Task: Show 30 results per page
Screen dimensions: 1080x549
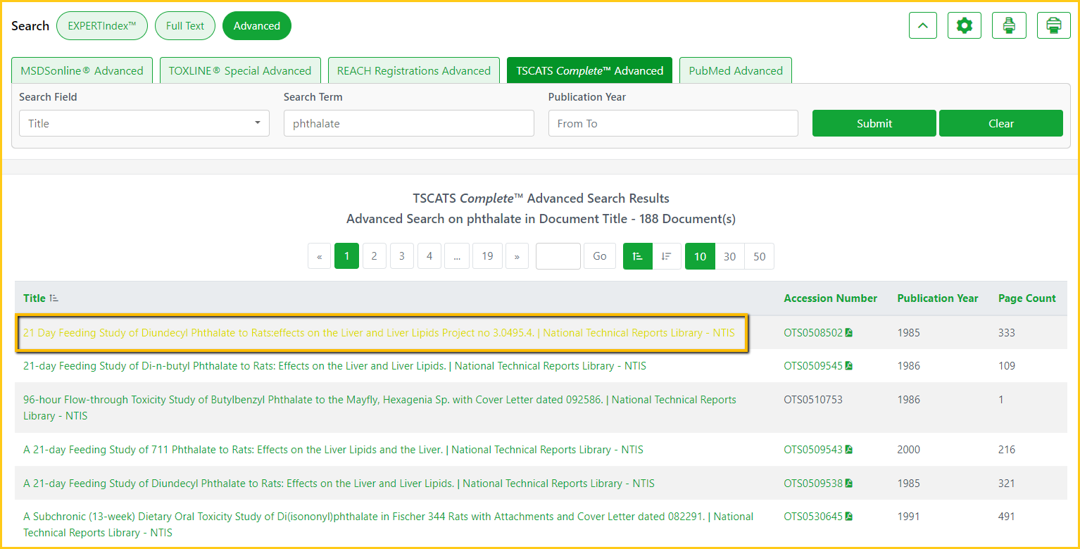Action: 729,256
